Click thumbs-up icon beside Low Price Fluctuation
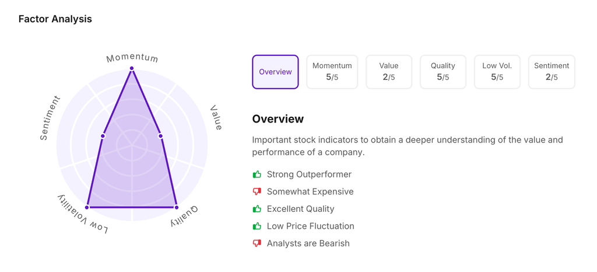This screenshot has width=597, height=272. 257,226
